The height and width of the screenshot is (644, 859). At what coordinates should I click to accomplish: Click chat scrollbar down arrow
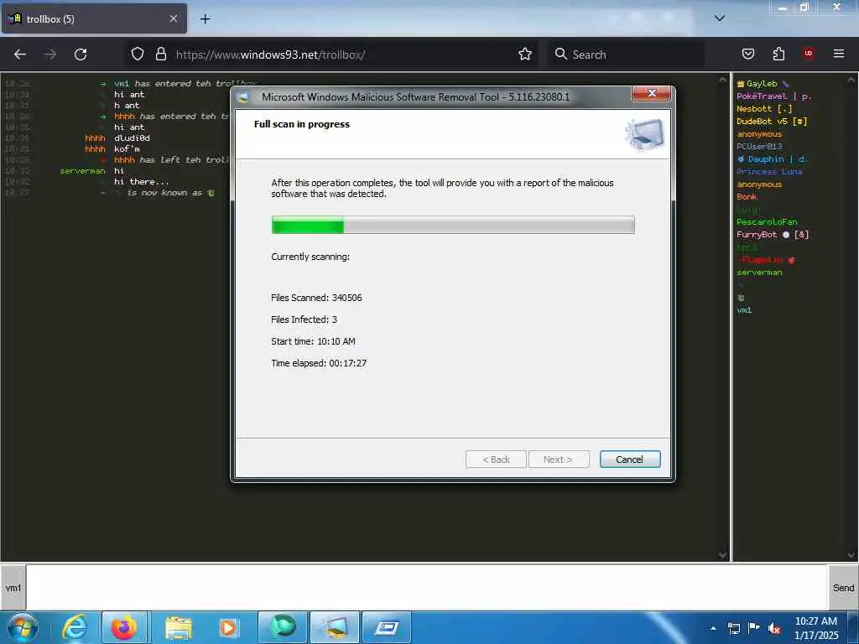[x=722, y=555]
